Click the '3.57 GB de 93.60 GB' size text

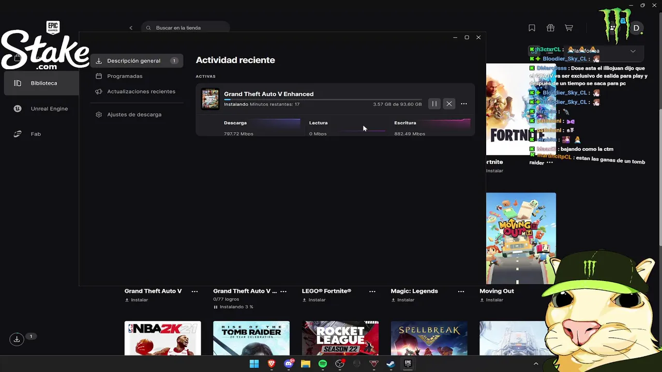click(x=397, y=104)
